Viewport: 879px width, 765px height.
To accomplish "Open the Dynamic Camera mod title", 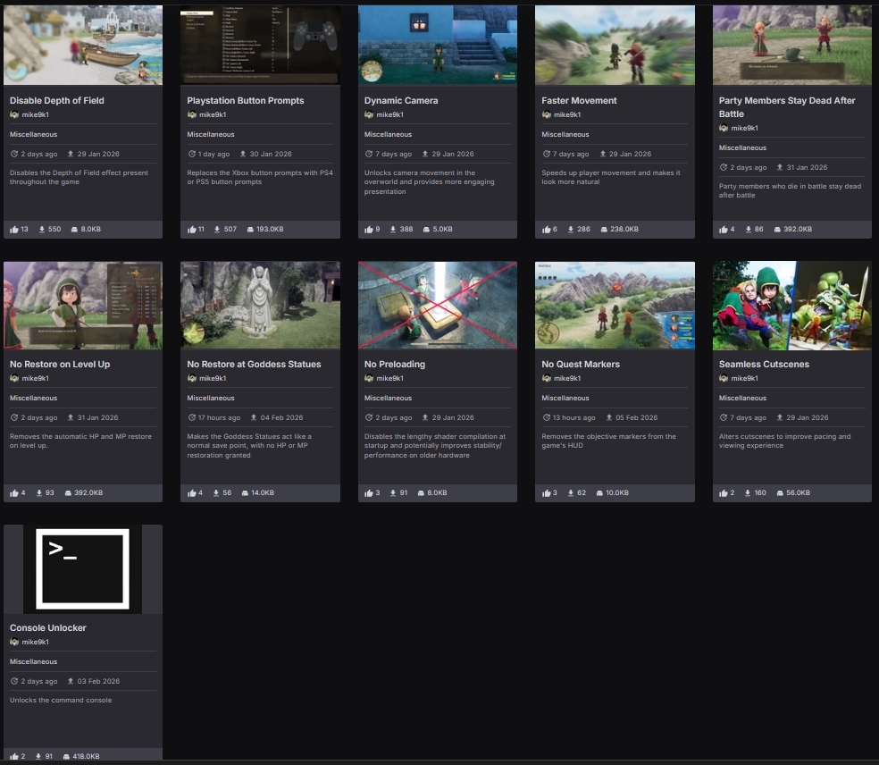I will [x=401, y=101].
